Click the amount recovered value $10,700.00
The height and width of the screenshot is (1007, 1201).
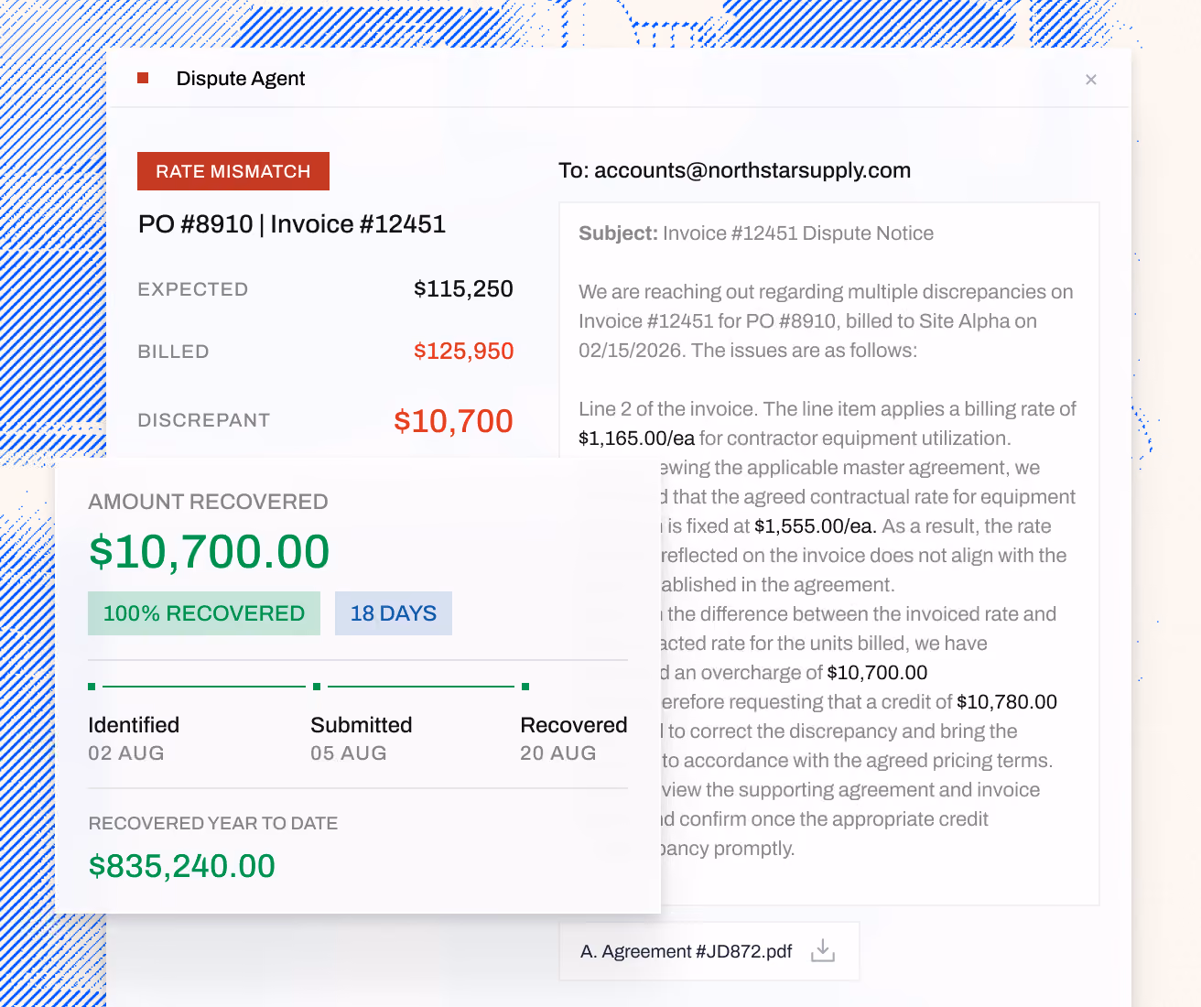tap(210, 552)
